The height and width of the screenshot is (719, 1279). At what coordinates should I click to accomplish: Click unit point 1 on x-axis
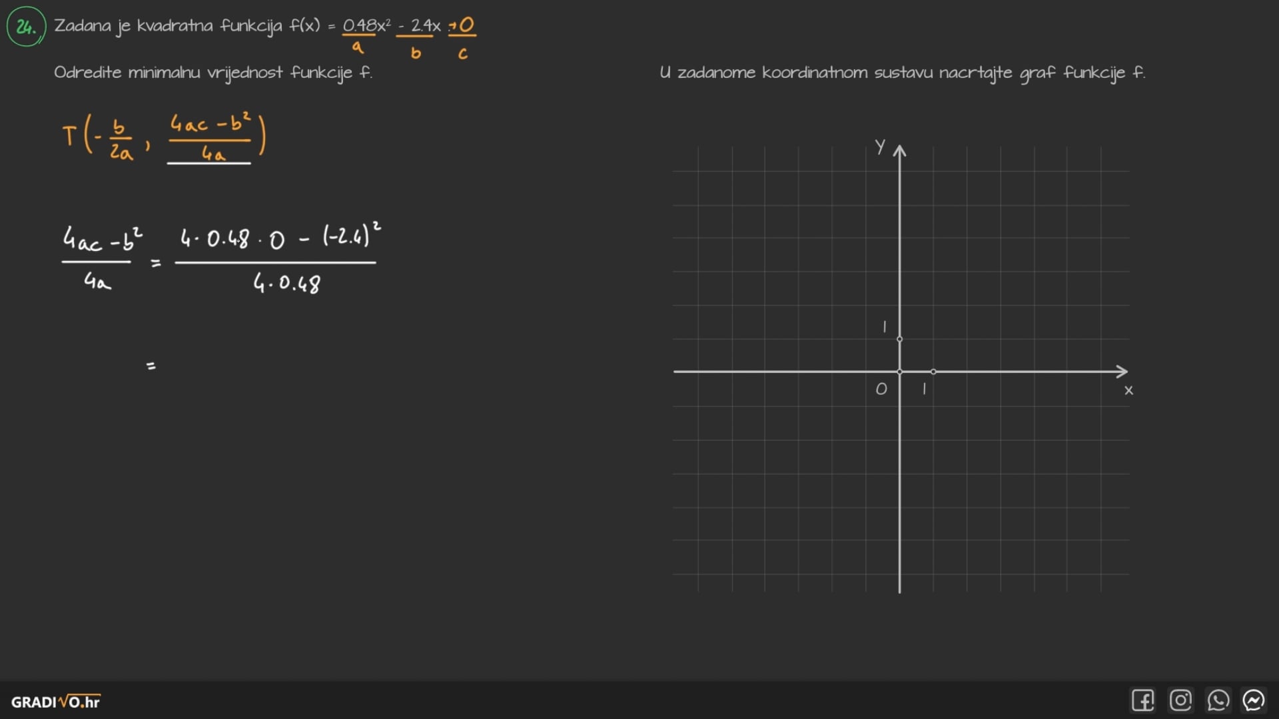(933, 371)
